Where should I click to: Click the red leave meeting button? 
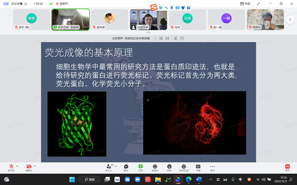[x=287, y=167]
